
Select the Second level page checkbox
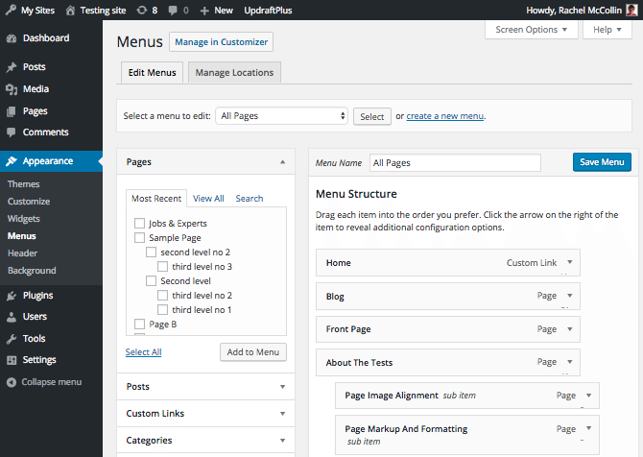[151, 280]
